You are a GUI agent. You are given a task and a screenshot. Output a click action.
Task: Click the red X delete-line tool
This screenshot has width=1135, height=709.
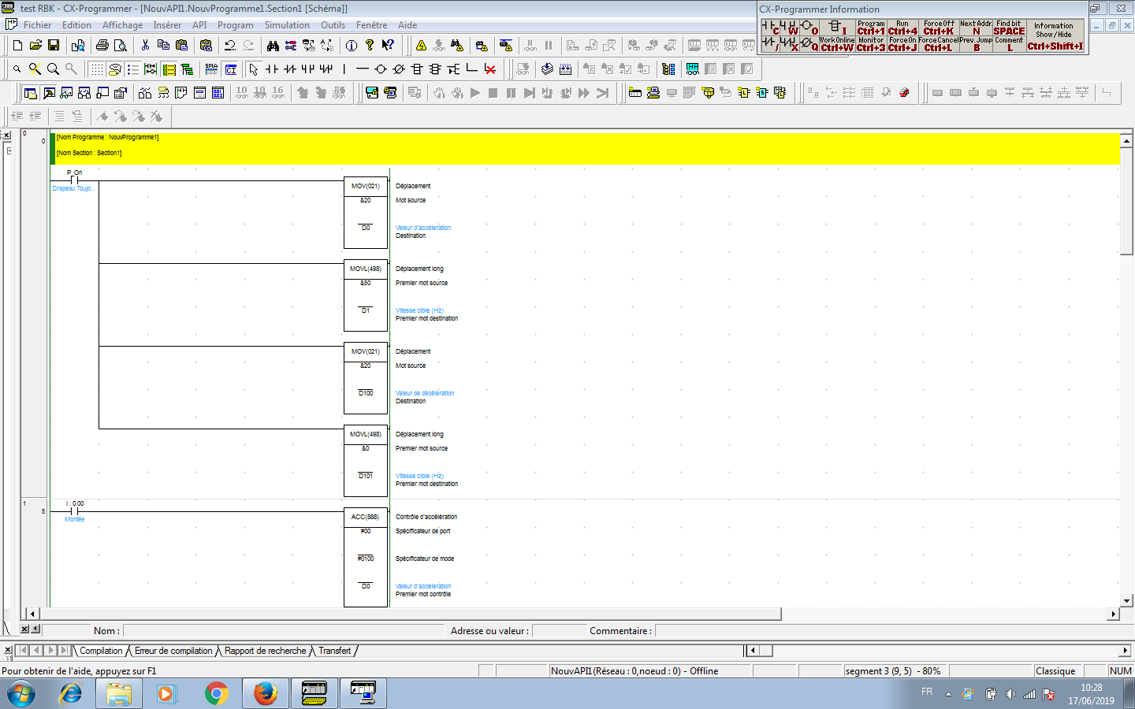tap(489, 69)
